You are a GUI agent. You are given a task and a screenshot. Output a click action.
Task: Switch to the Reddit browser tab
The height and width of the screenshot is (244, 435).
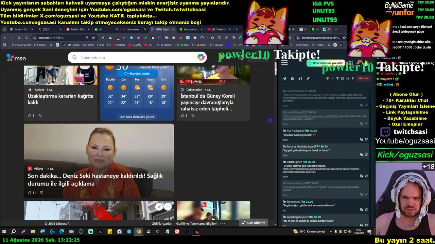pos(77,29)
